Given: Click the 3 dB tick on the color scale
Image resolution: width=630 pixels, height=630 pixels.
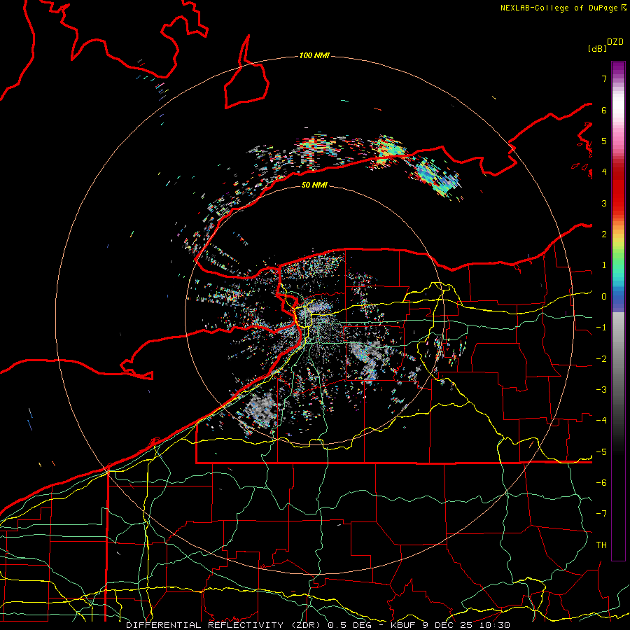Looking at the screenshot, I should point(604,203).
